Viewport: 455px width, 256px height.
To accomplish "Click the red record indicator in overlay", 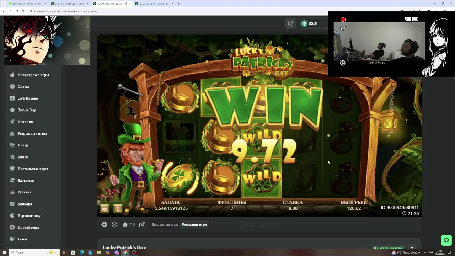I will click(x=343, y=20).
